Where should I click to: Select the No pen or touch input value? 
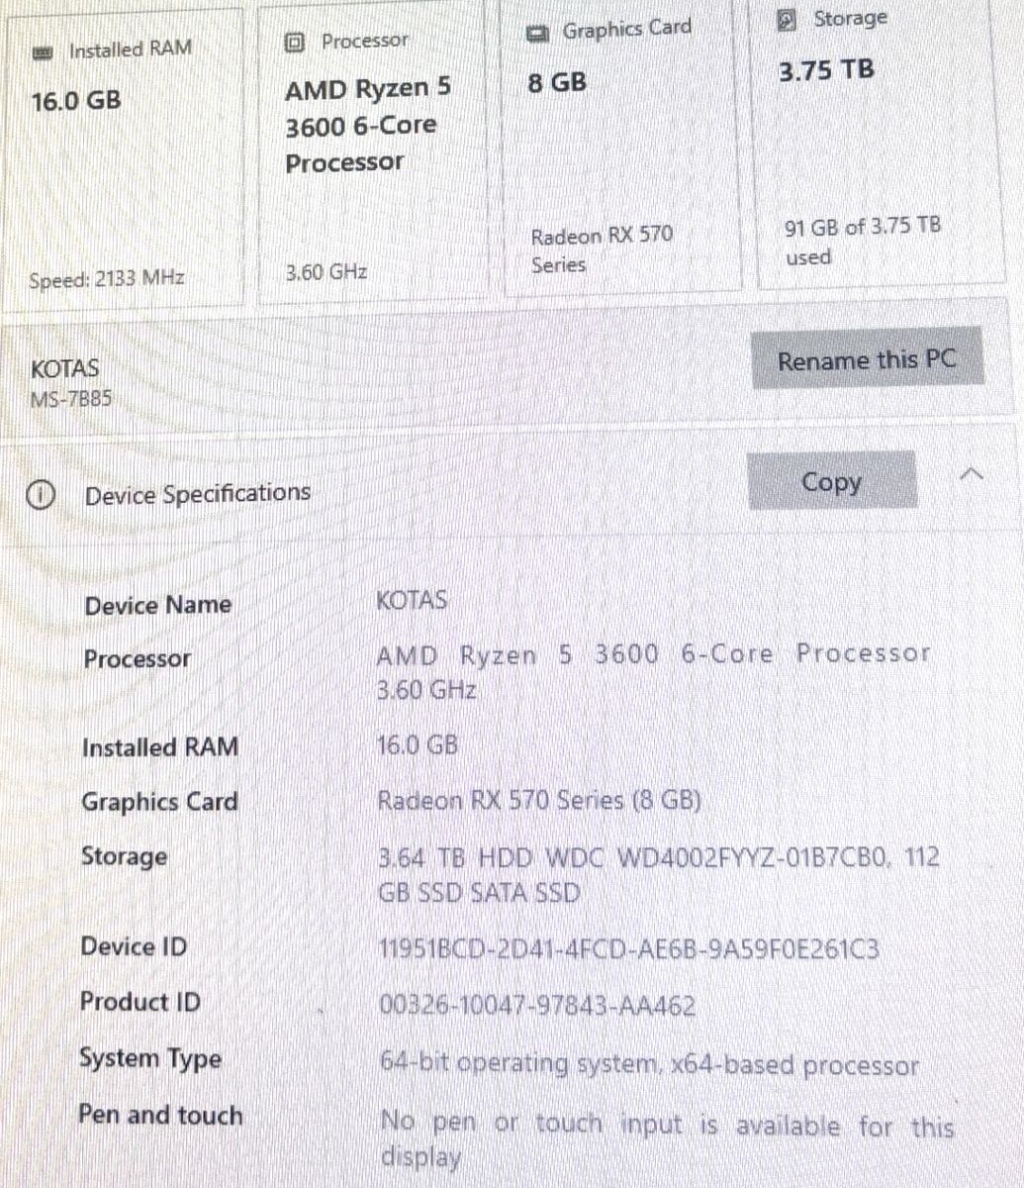668,1140
